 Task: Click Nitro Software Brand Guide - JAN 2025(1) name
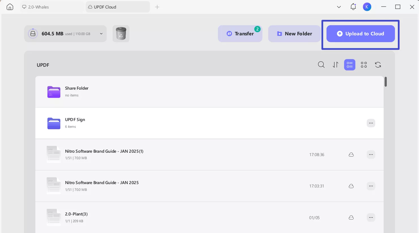[x=104, y=151]
